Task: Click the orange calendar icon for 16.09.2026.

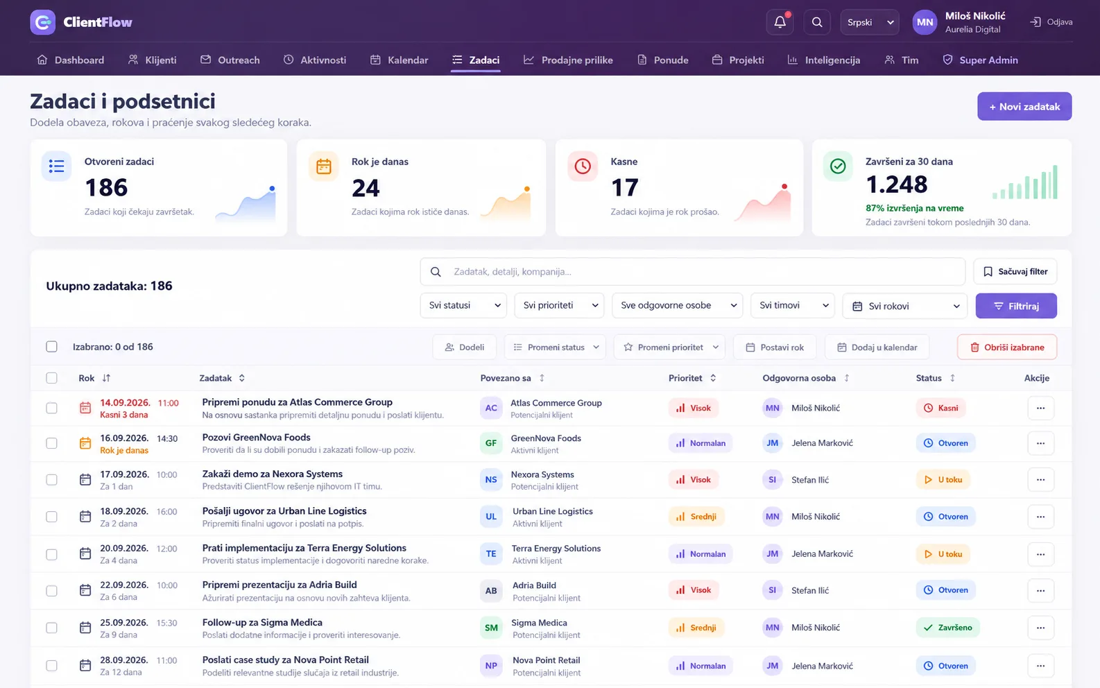Action: pyautogui.click(x=85, y=443)
